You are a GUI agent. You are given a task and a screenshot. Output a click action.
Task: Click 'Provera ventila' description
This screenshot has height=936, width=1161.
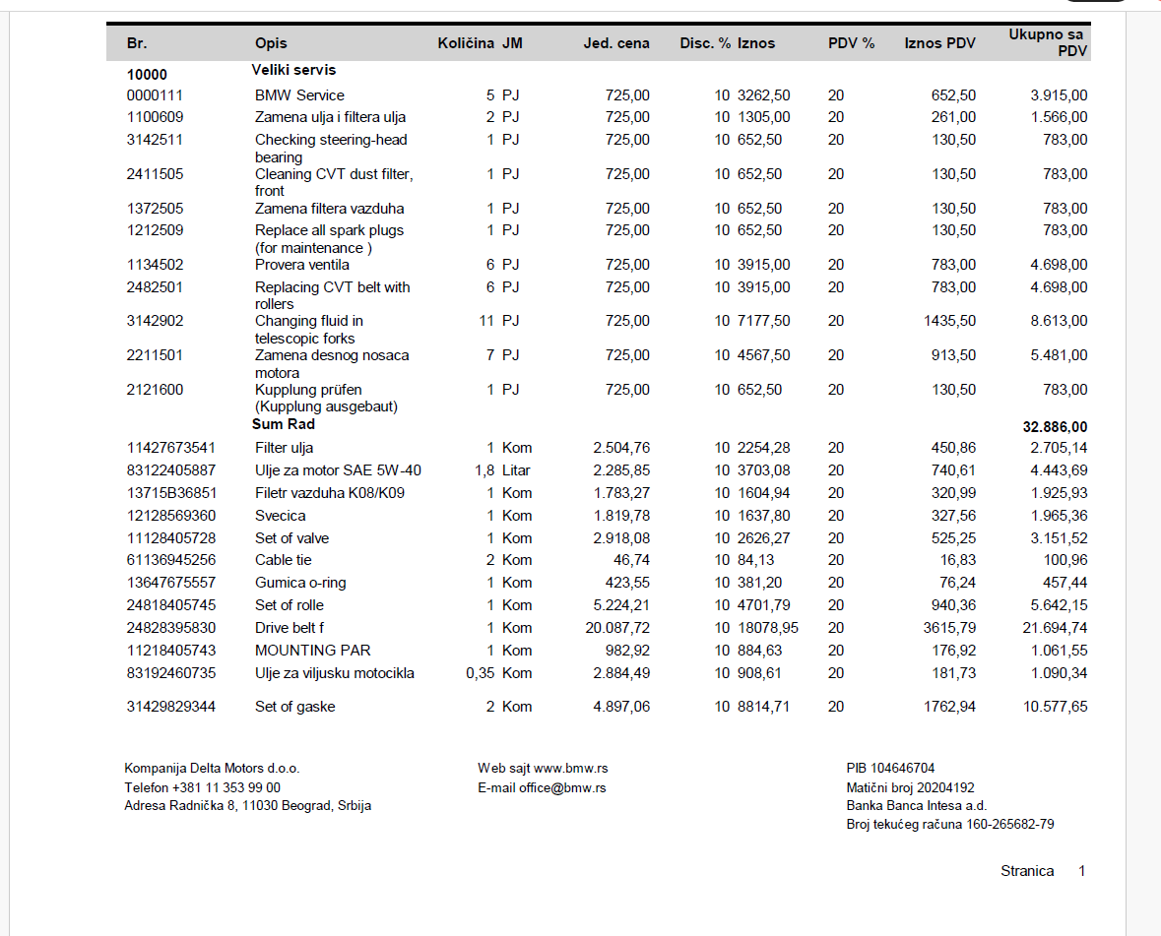[302, 265]
